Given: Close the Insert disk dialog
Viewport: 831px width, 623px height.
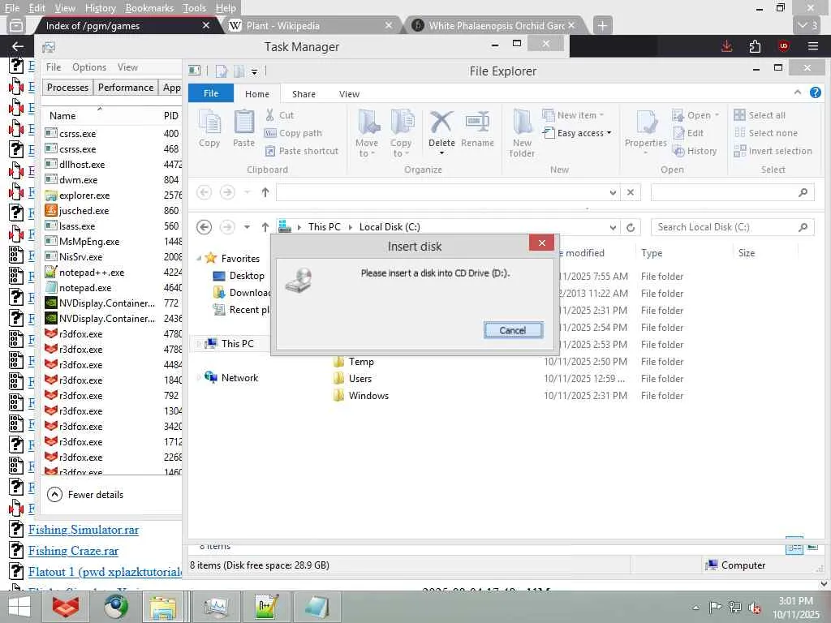Looking at the screenshot, I should click(x=541, y=243).
